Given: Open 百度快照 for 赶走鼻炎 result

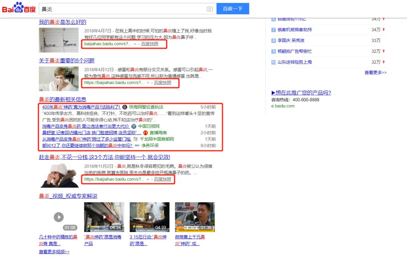Looking at the screenshot, I should click(162, 179).
